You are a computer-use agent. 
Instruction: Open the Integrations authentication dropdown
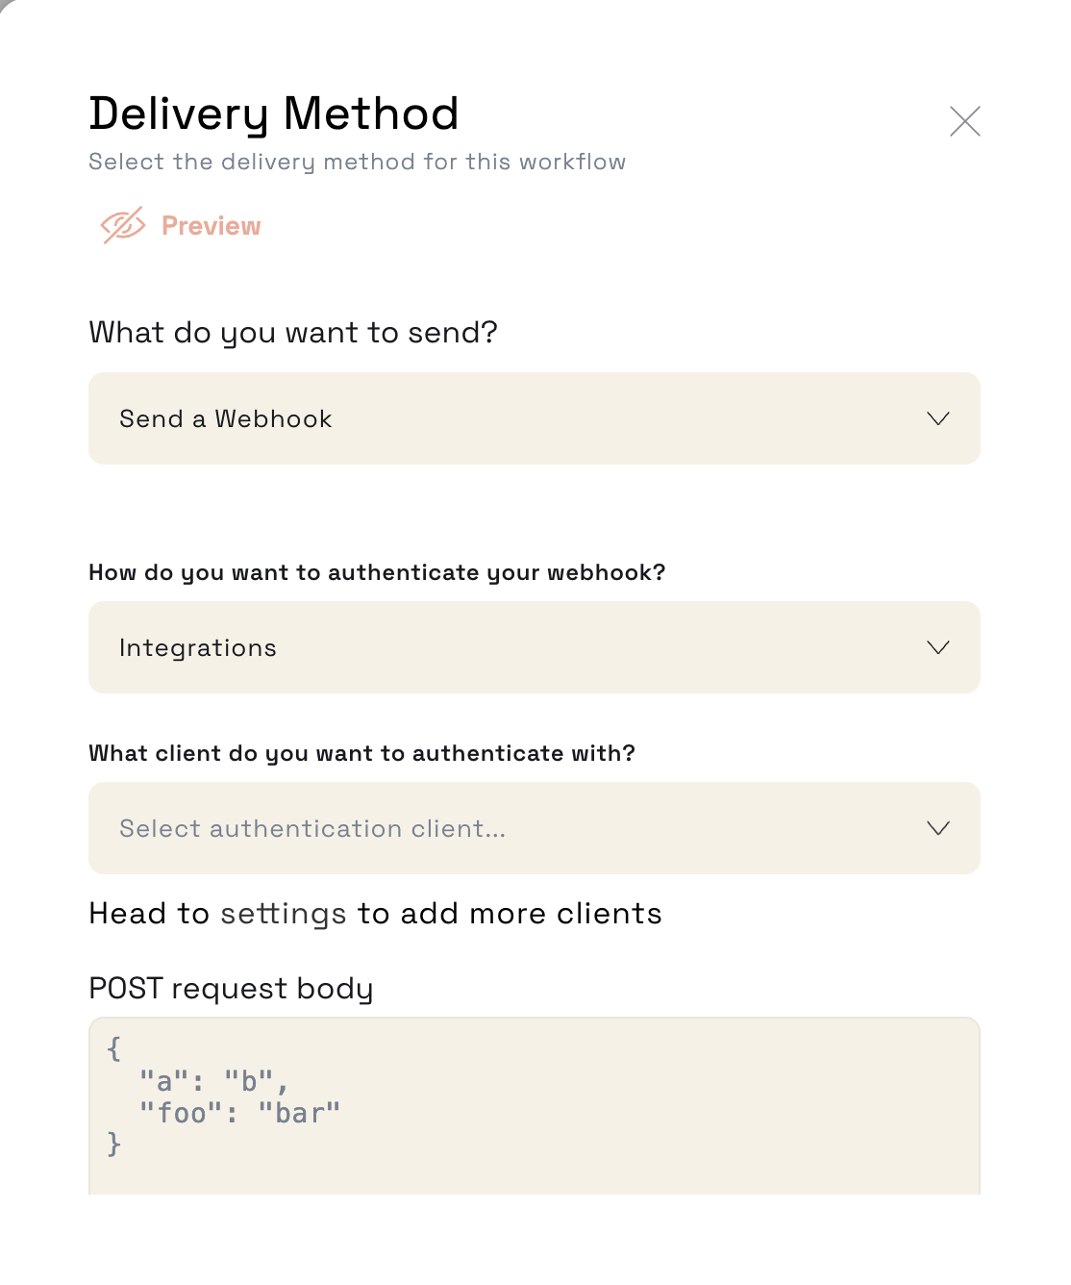pos(535,647)
